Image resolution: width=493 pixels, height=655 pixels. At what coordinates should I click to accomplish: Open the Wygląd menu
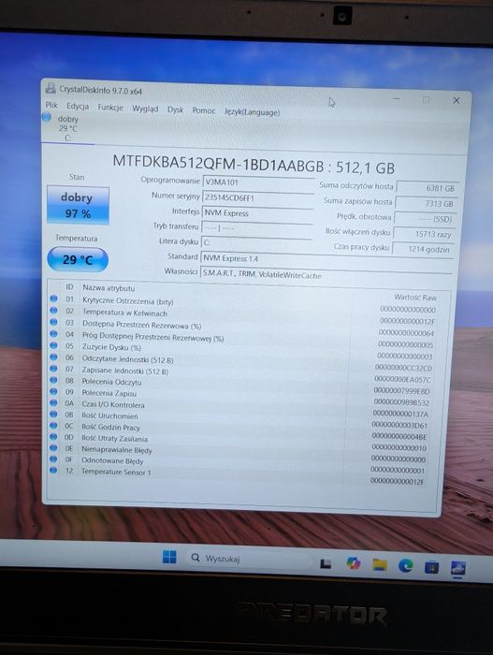pyautogui.click(x=145, y=109)
